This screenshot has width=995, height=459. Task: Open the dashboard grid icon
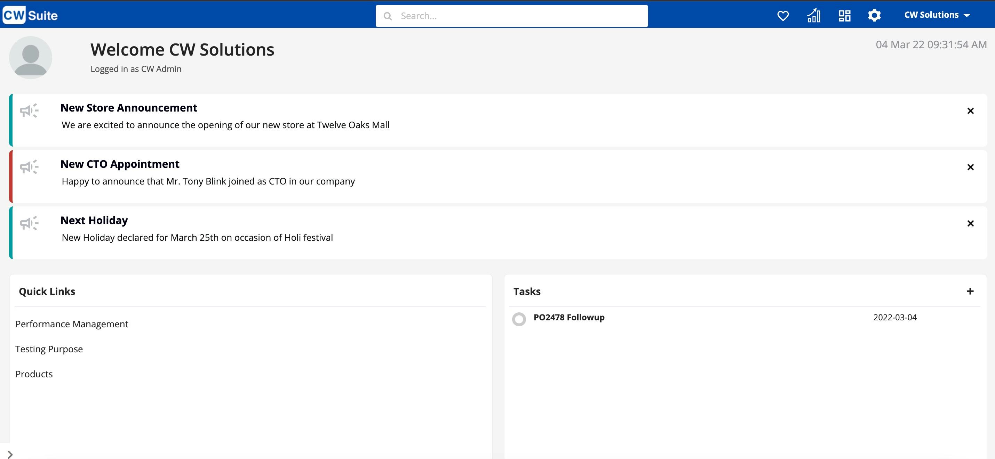pyautogui.click(x=844, y=15)
